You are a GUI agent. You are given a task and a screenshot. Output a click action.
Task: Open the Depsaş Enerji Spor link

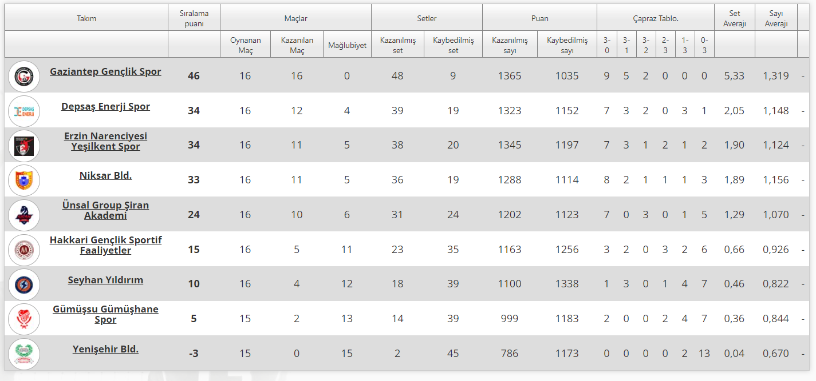(105, 107)
